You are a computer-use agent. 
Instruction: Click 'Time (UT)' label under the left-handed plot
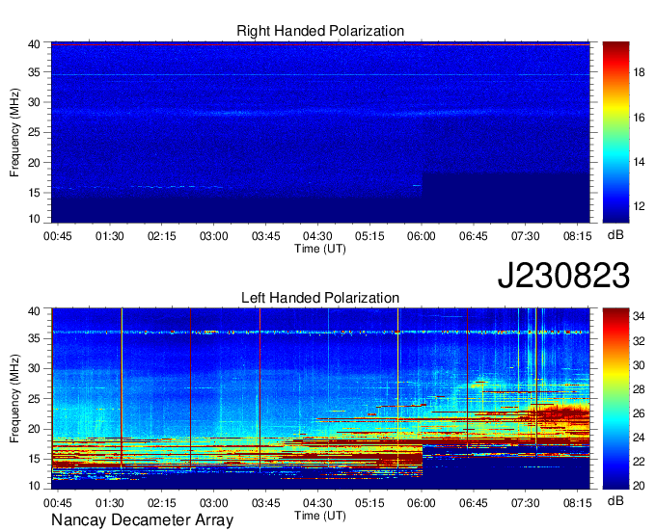[320, 516]
